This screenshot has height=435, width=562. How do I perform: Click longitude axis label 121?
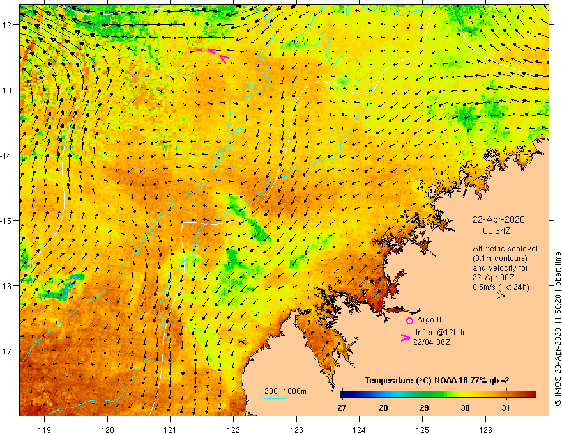171,430
